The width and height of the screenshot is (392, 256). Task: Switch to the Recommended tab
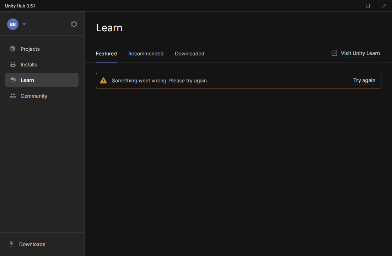pos(146,54)
